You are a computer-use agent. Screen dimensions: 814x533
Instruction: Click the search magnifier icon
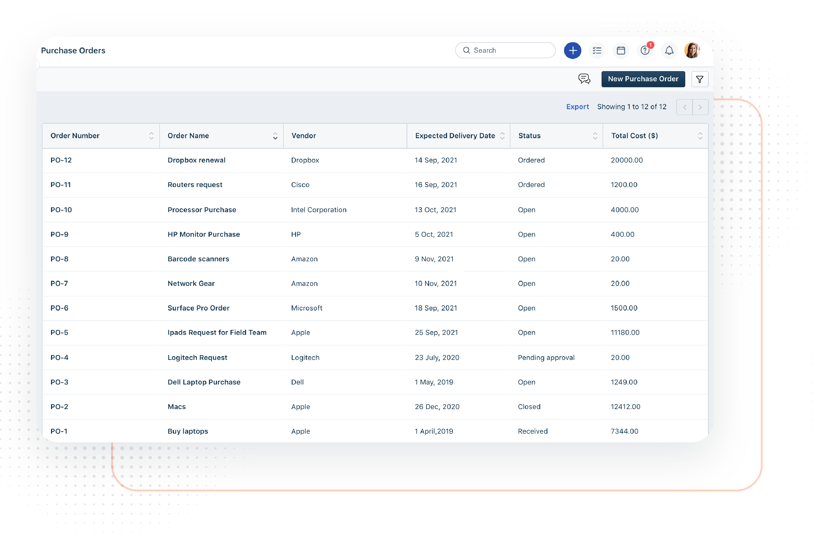pyautogui.click(x=467, y=50)
